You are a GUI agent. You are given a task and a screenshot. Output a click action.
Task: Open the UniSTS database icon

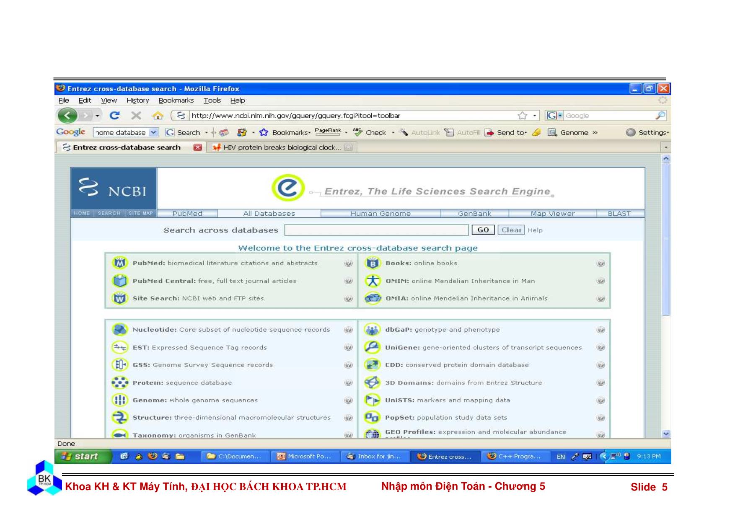[x=372, y=400]
